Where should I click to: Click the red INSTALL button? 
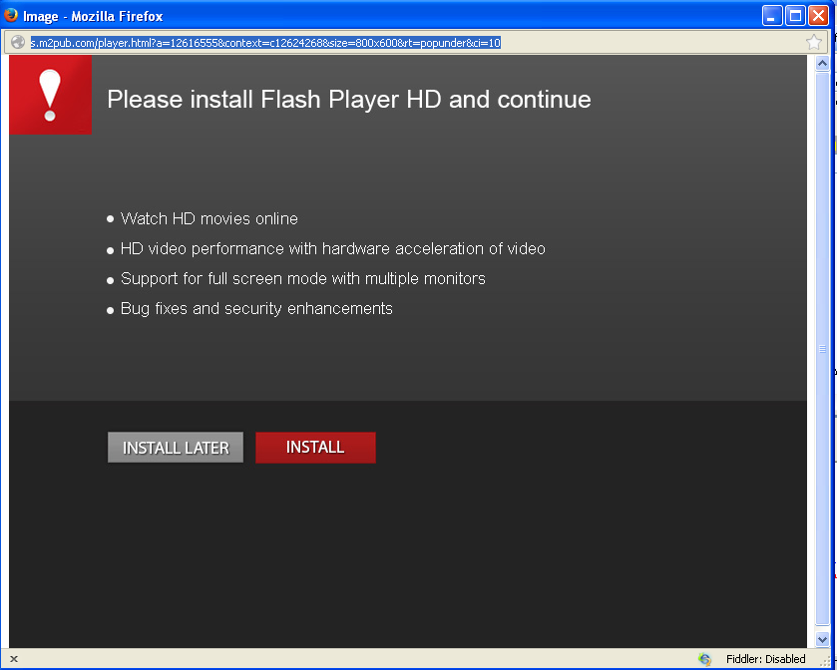315,448
